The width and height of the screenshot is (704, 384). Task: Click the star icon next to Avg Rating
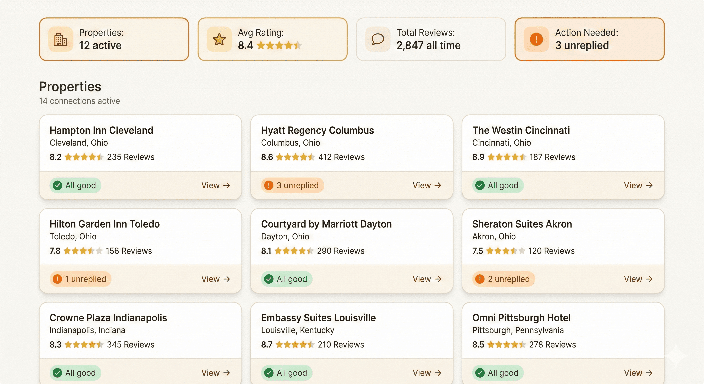click(x=219, y=39)
